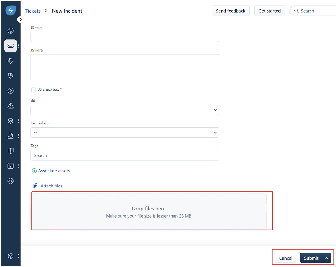This screenshot has height=267, width=336.
Task: Click the Drop files here area
Action: 149,211
